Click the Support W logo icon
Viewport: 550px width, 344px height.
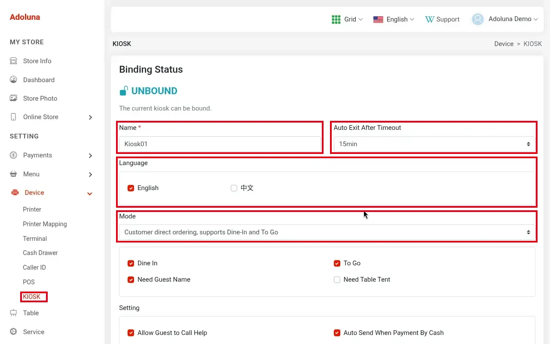(x=429, y=19)
